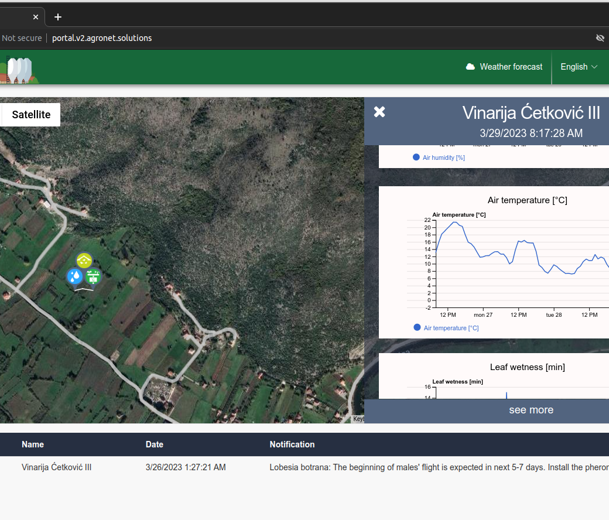Click the Date column header
Viewport: 609px width, 520px height.
coord(154,444)
